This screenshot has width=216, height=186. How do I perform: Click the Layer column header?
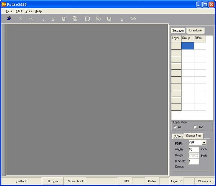[x=176, y=38]
